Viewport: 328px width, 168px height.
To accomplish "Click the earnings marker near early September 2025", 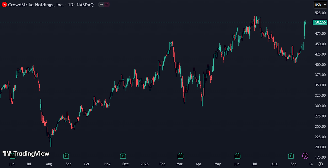I will [x=291, y=156].
